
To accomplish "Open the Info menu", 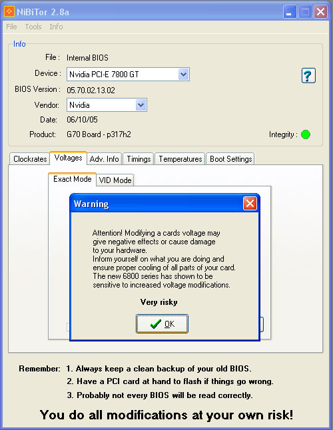I will (56, 27).
